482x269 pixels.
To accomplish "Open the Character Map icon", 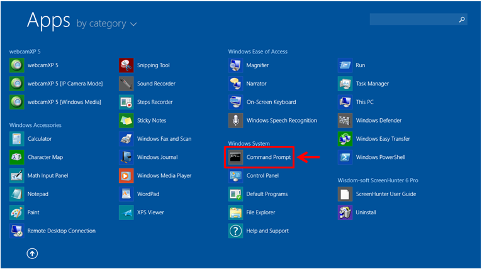I will (17, 157).
